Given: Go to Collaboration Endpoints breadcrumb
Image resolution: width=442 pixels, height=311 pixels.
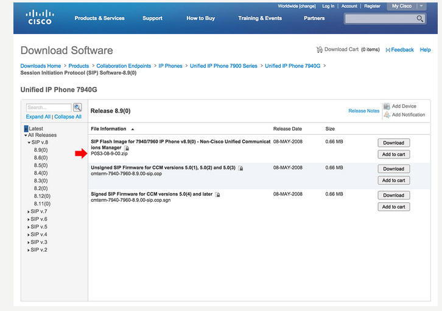Looking at the screenshot, I should coord(124,66).
